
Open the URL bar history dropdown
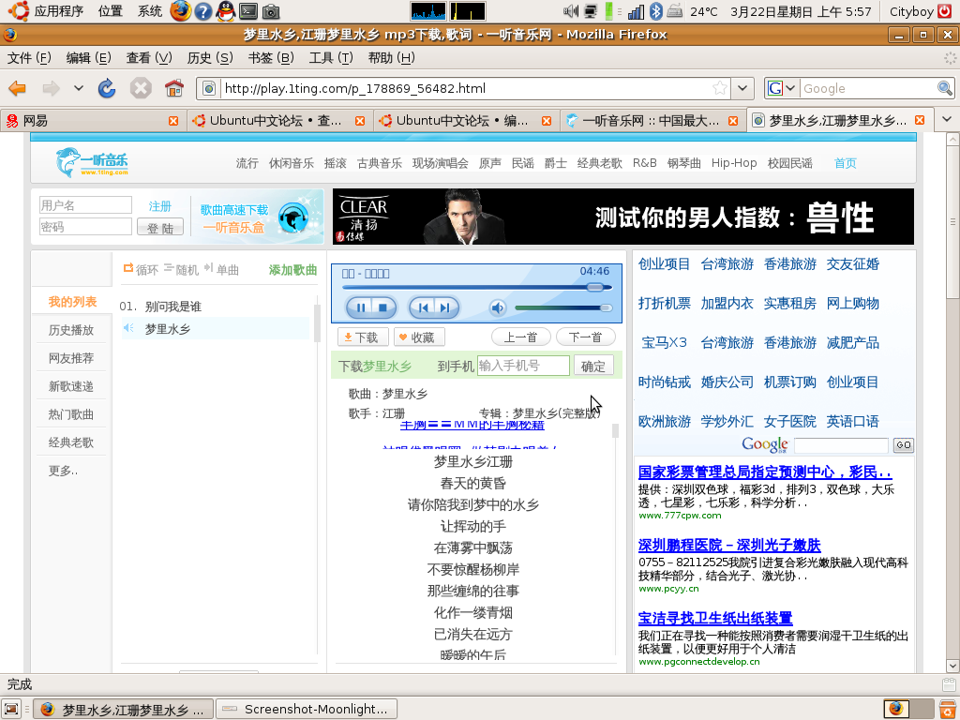tap(742, 88)
